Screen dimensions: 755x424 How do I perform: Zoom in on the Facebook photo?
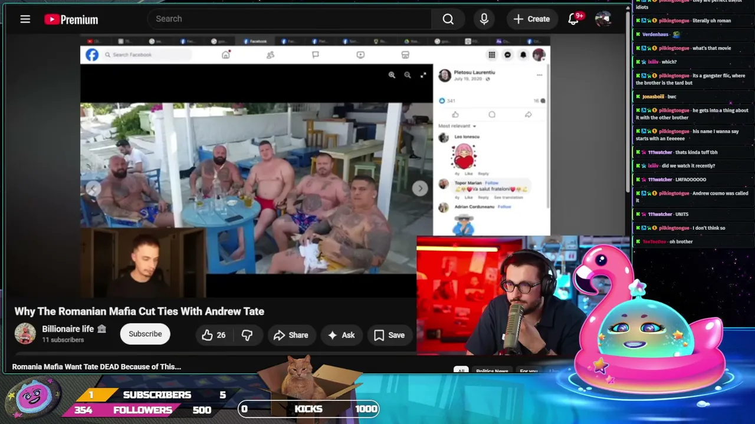click(392, 75)
